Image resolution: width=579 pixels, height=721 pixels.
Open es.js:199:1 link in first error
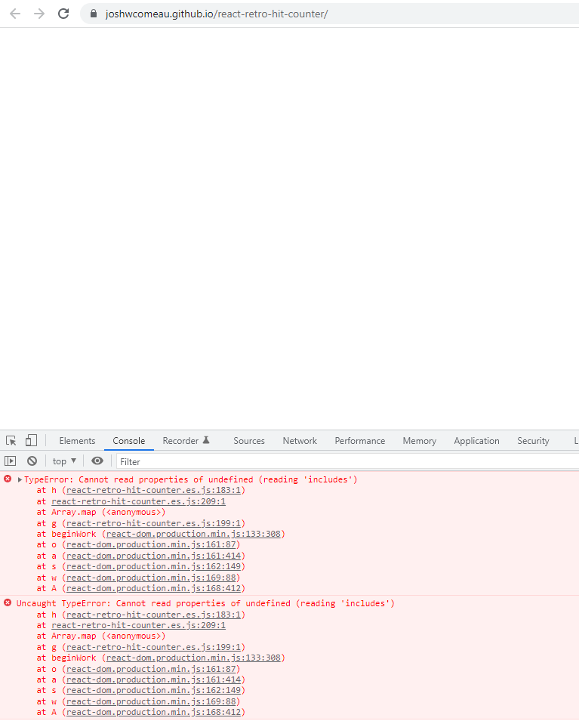(x=153, y=523)
